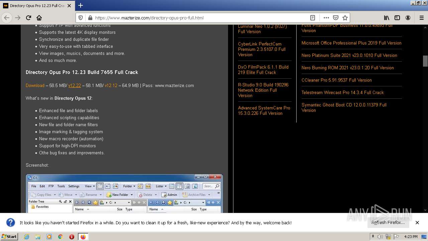Screen dimensions: 428x241
Task: Open Firefox Library icon
Action: [387, 18]
